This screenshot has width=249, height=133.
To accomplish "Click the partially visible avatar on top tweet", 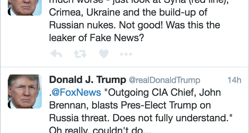I will point(25,8).
